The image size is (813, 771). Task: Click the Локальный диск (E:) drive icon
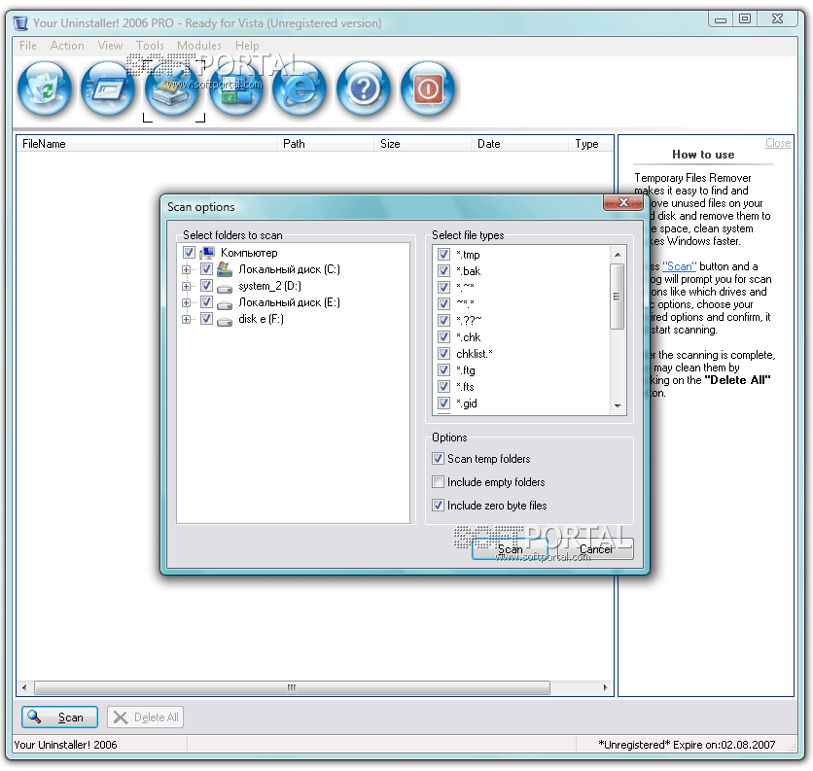[225, 304]
